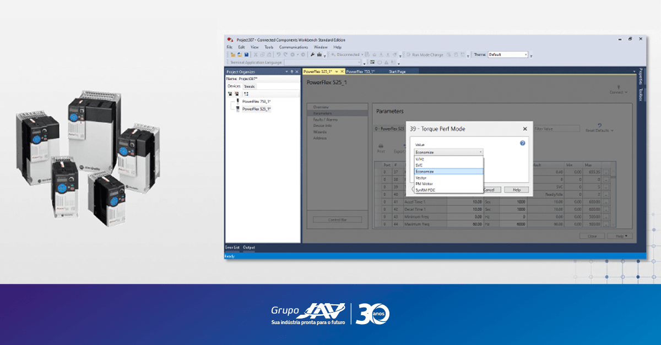
Task: Open the Help dropdown button below table
Action: tap(620, 236)
